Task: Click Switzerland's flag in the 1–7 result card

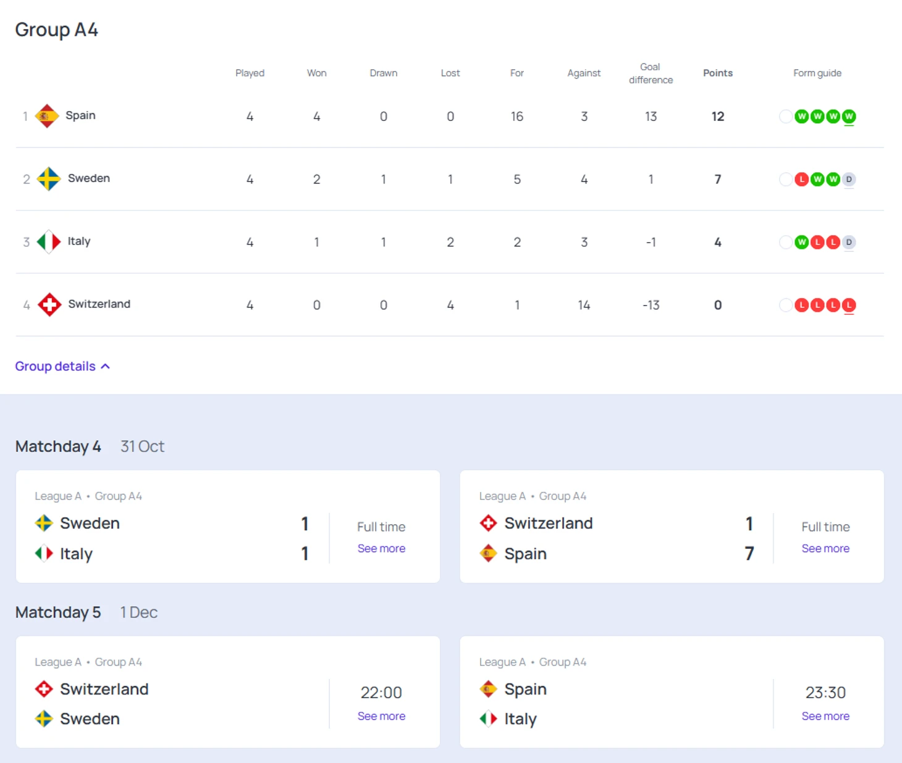Action: coord(488,523)
